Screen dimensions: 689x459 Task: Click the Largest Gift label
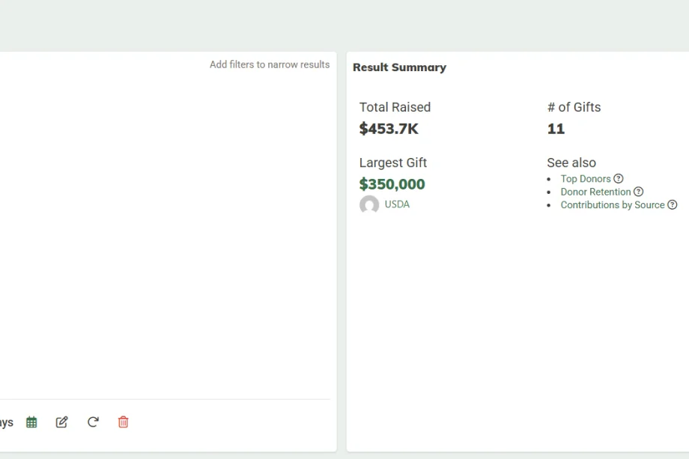tap(393, 162)
